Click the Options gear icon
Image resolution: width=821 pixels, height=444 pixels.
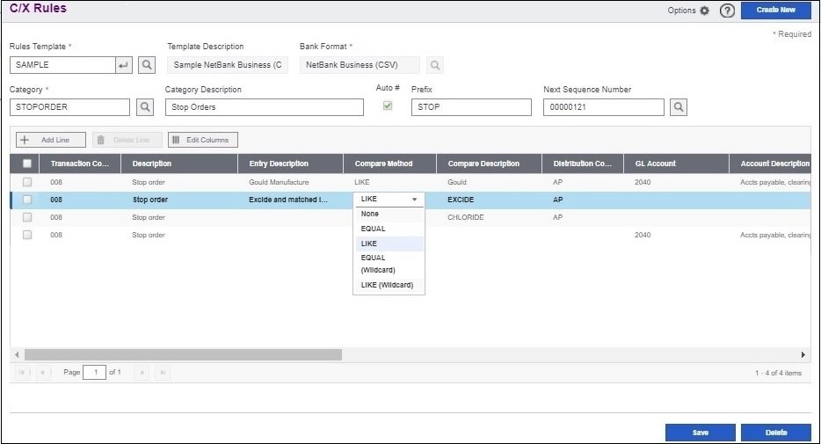point(704,11)
